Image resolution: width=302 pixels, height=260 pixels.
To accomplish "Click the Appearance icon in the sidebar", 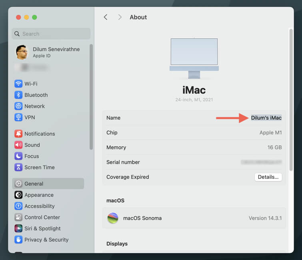I will (x=18, y=195).
